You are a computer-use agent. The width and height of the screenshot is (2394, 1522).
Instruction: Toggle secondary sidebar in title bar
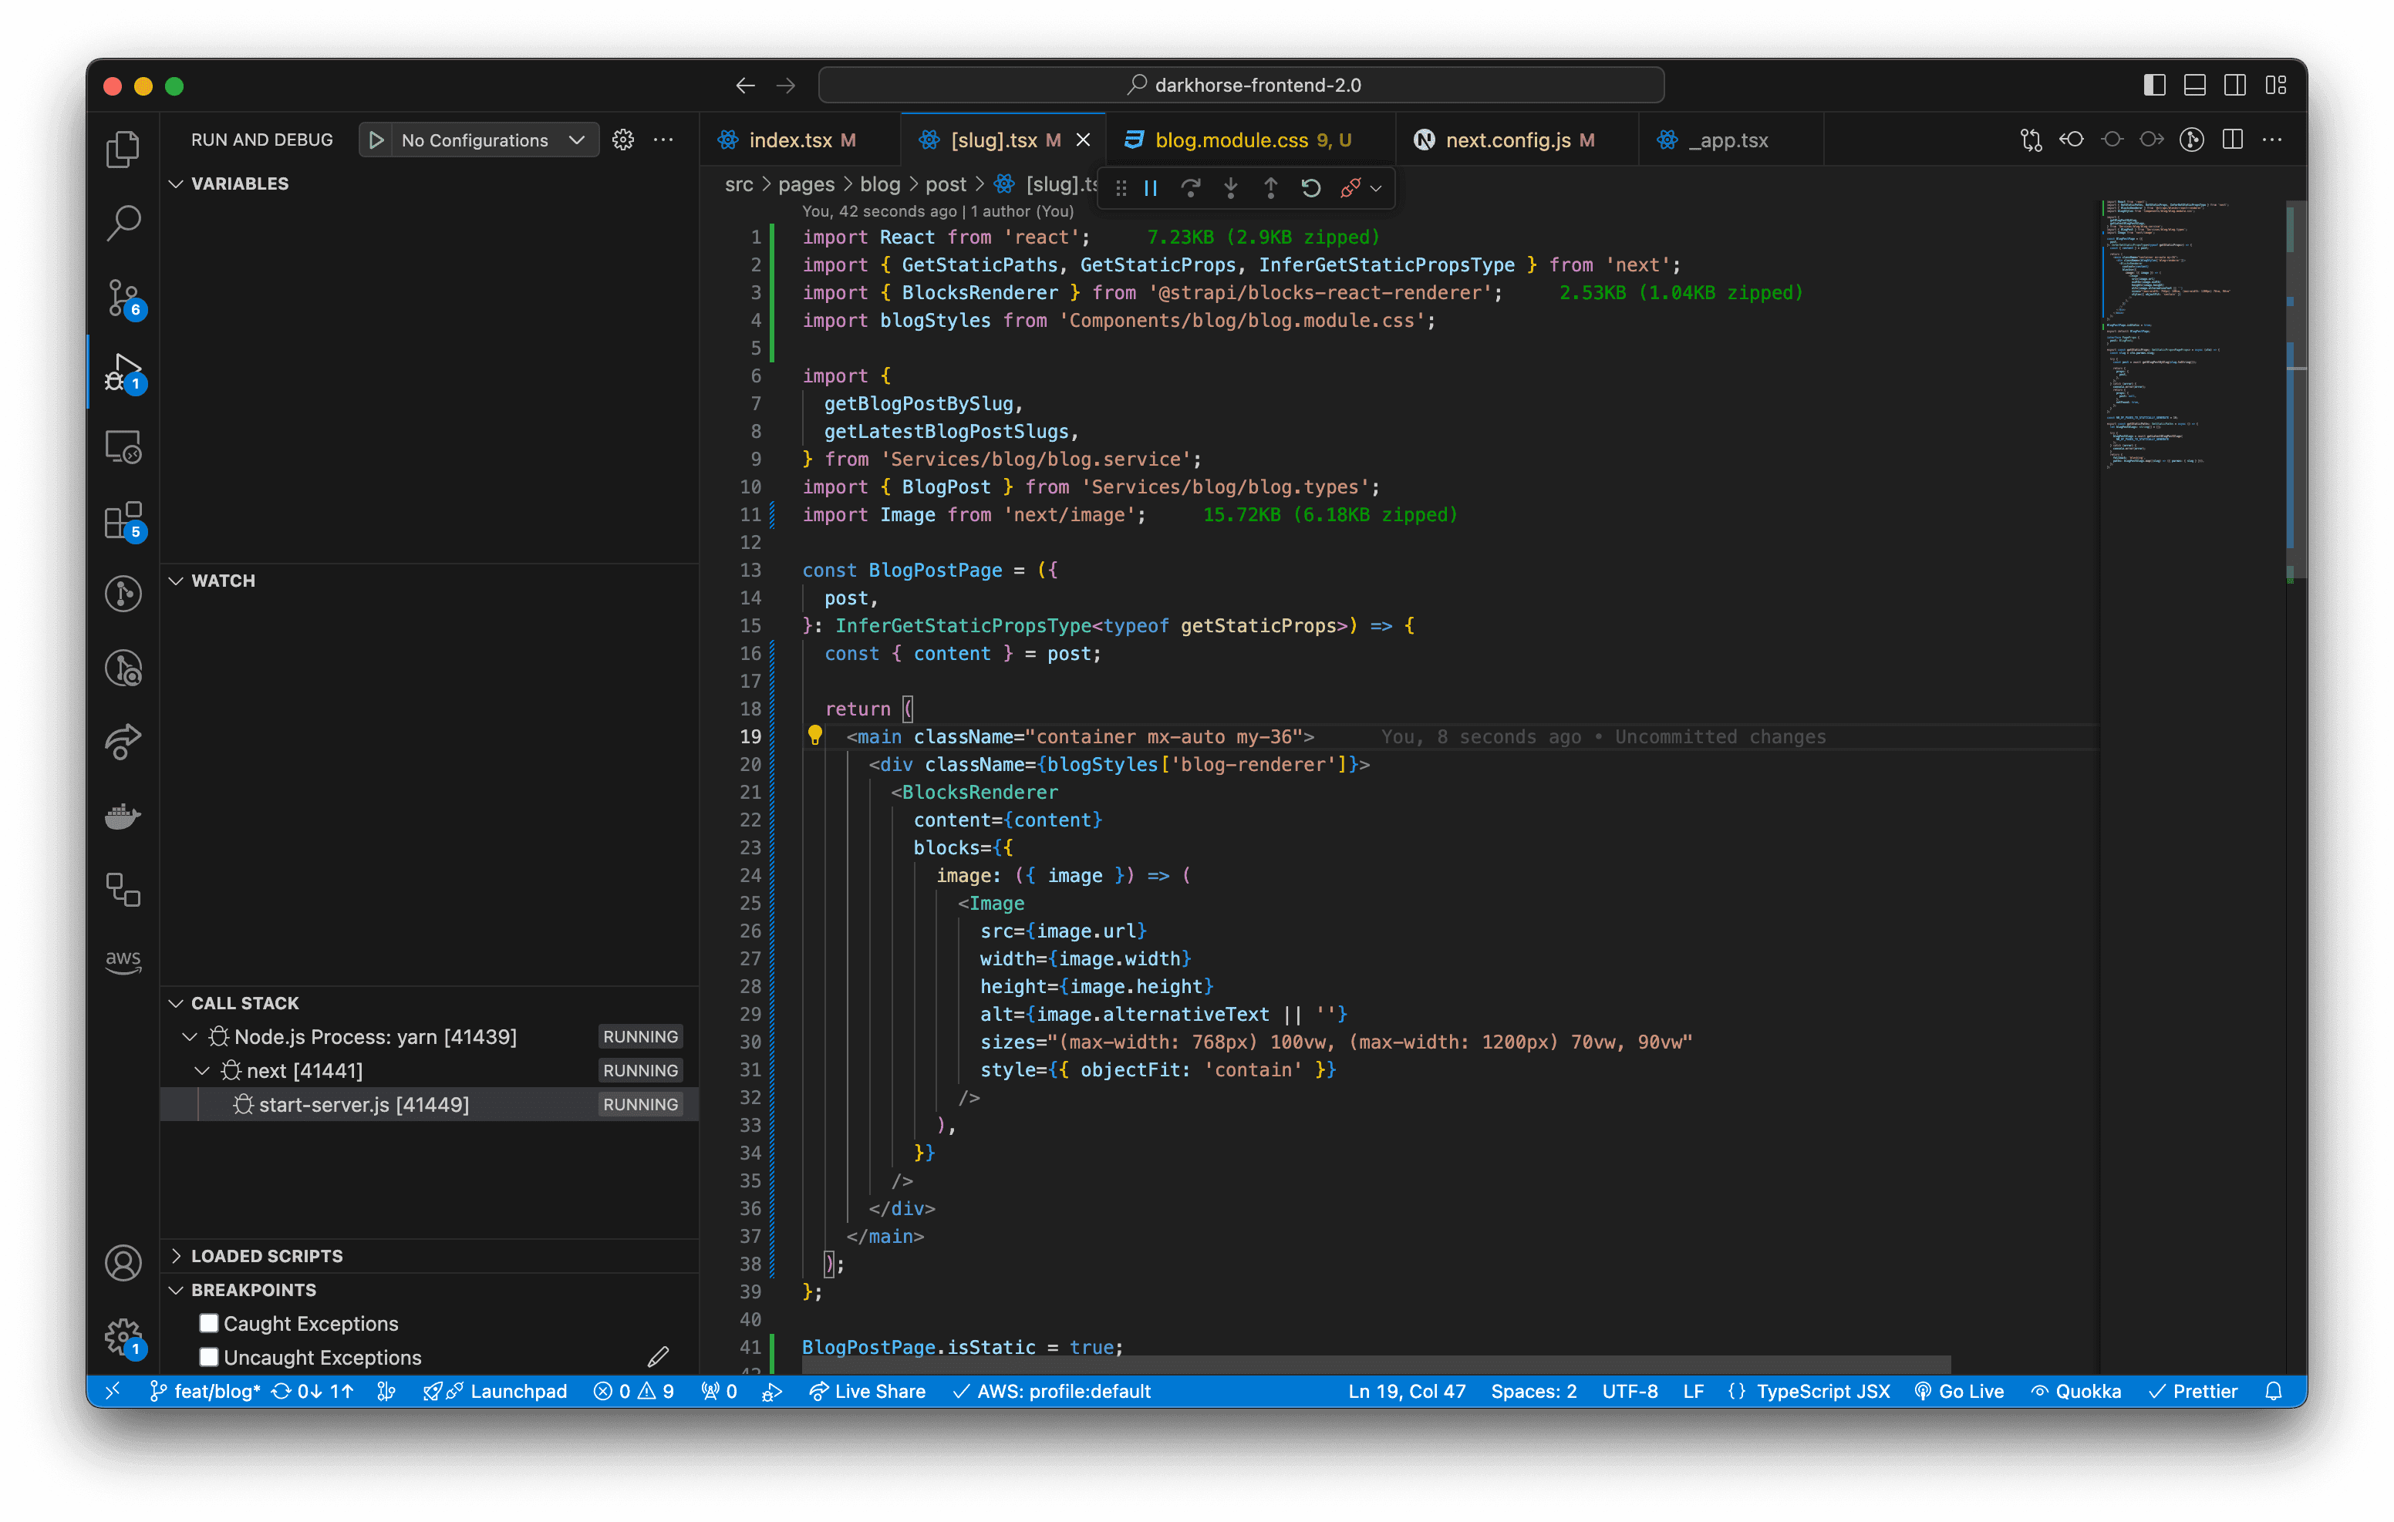point(2235,86)
